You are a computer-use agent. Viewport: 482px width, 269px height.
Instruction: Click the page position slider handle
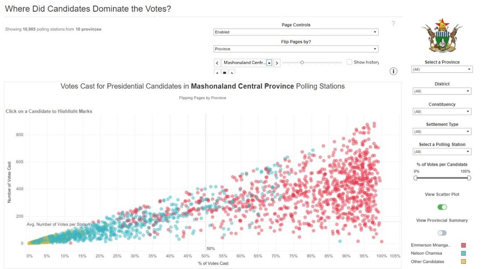pos(302,62)
